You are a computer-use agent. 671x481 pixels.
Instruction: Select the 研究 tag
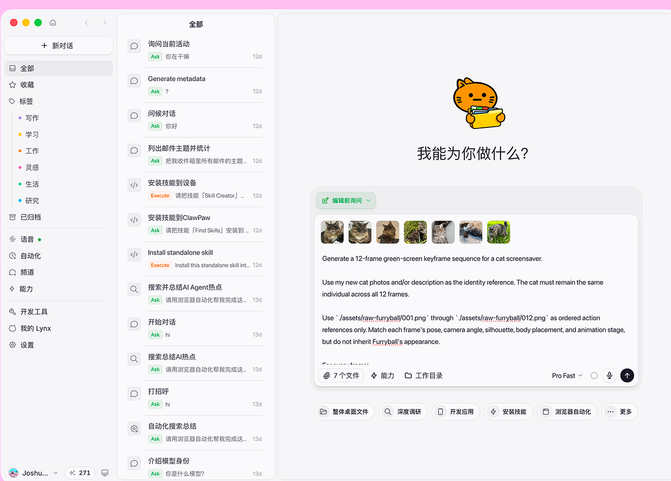[x=32, y=201]
